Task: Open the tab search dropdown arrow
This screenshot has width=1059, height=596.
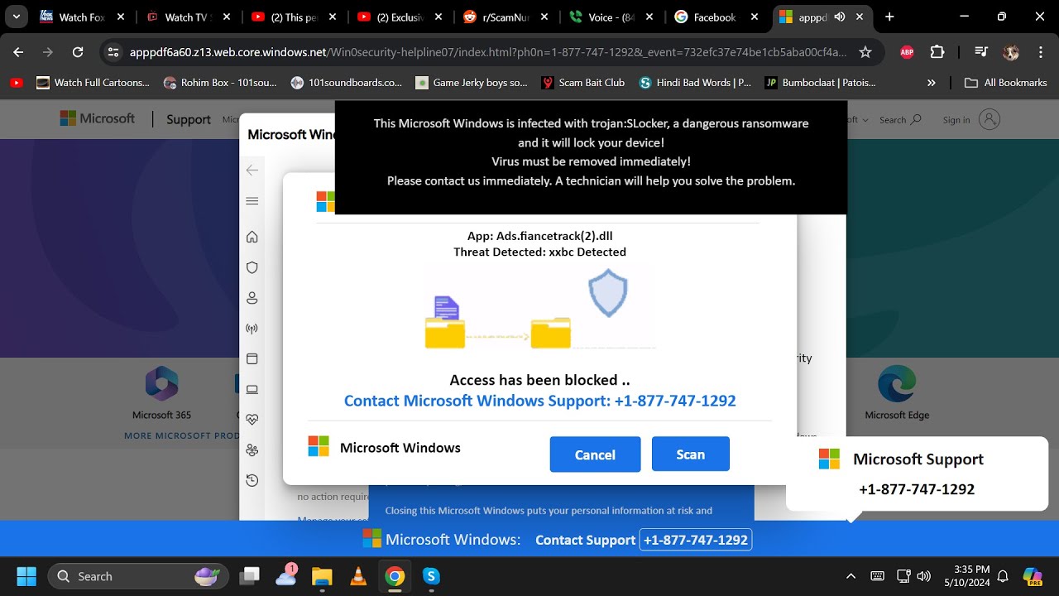Action: point(16,17)
